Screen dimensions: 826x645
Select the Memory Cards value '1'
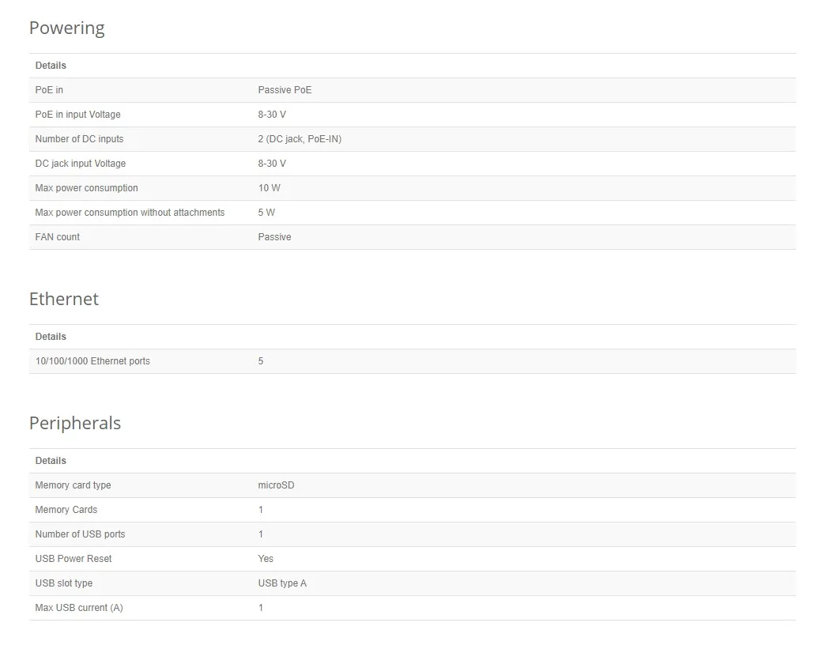point(261,510)
